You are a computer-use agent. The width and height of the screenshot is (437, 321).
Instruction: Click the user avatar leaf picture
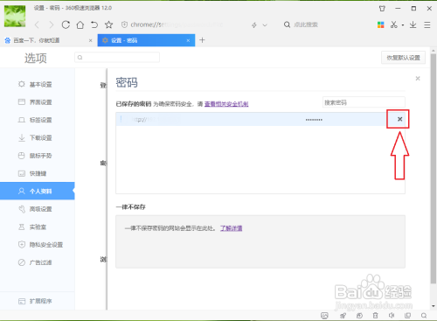click(15, 17)
